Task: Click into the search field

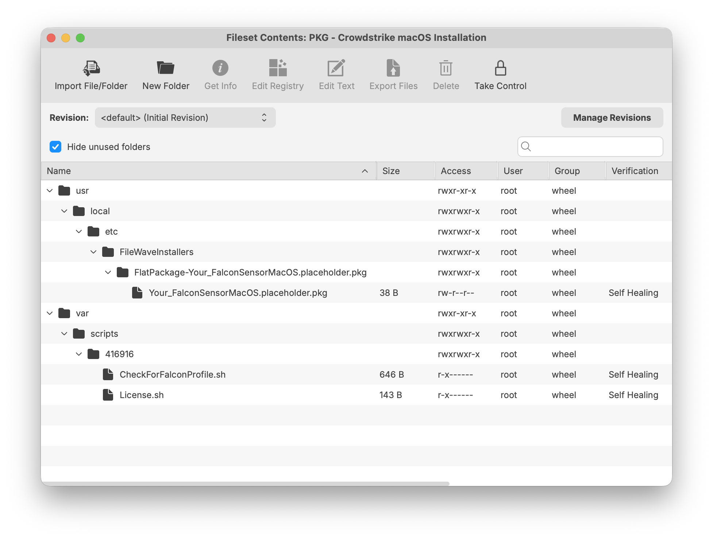Action: tap(596, 147)
